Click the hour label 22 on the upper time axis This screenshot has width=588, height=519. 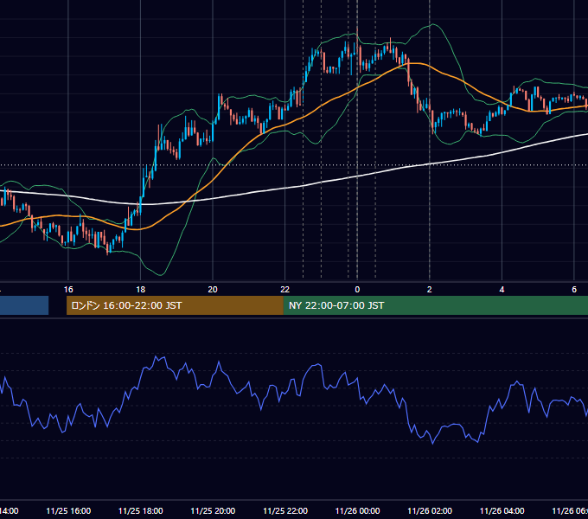tap(285, 290)
